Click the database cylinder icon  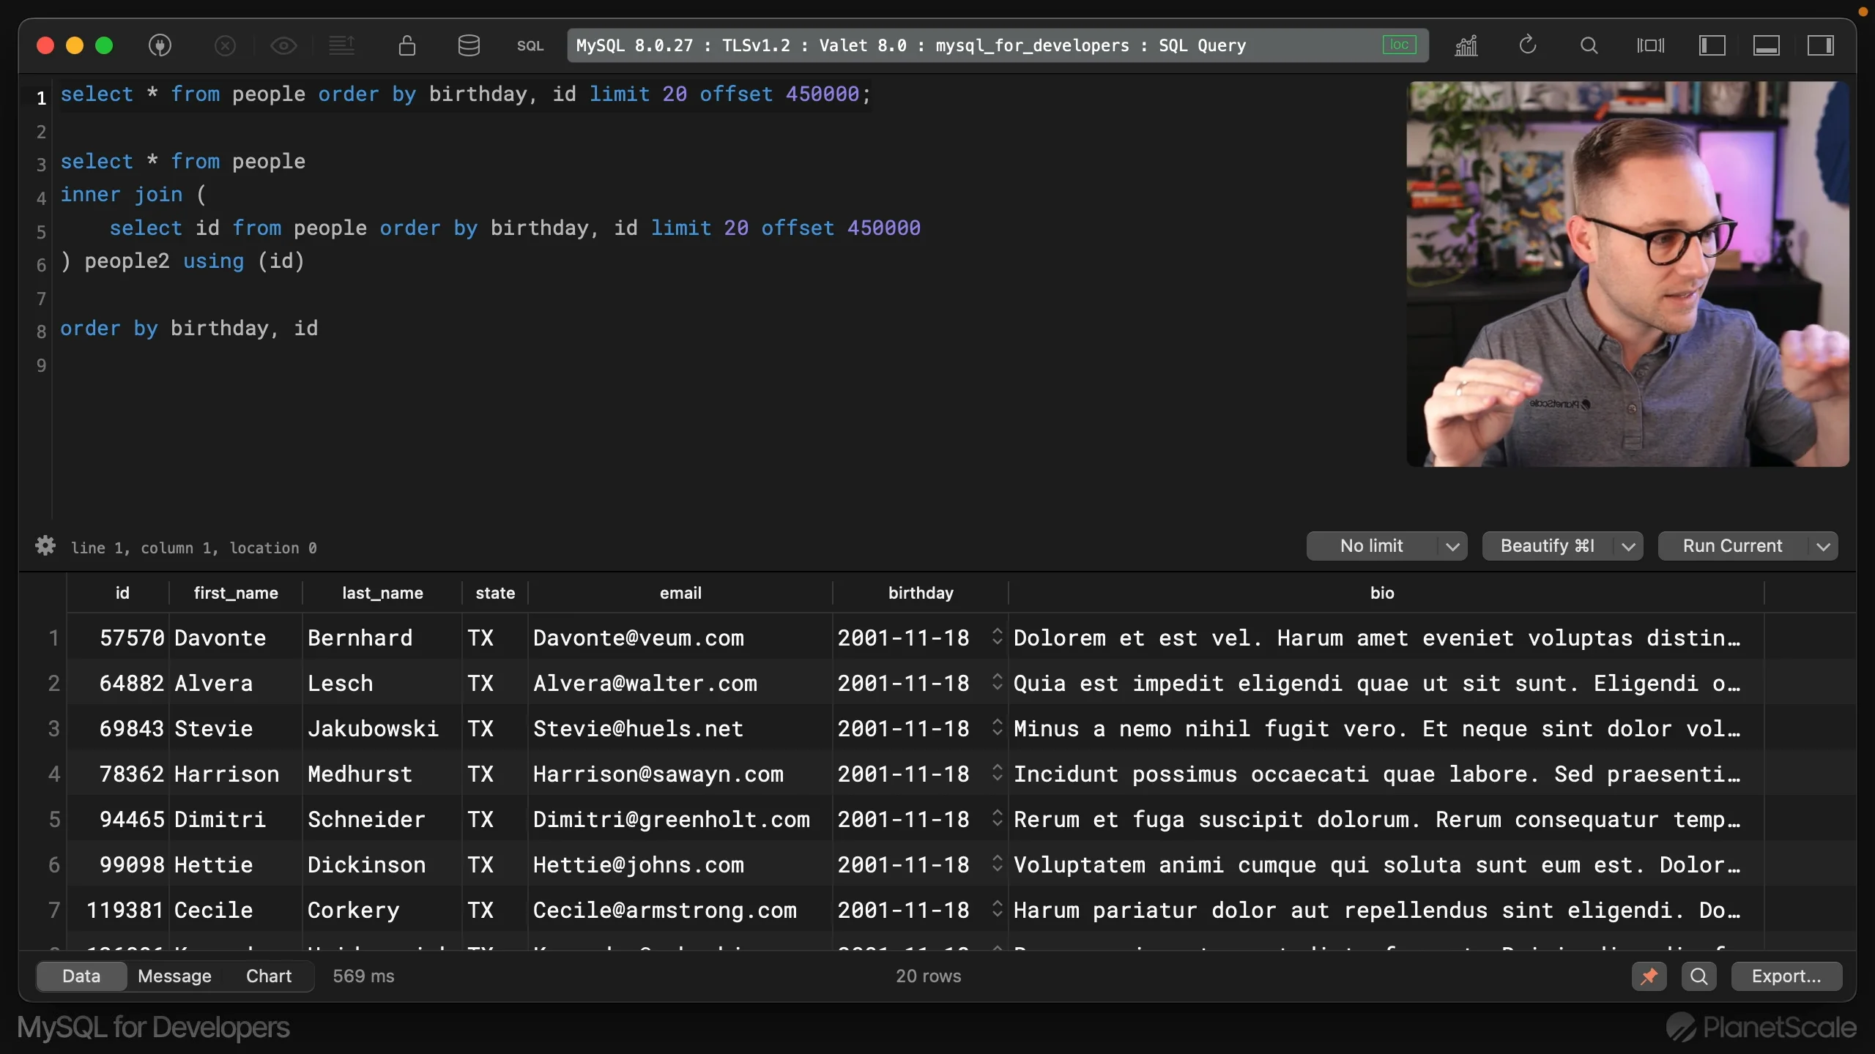[x=469, y=45]
